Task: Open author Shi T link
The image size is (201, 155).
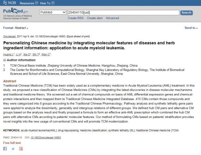Action: (x=36, y=54)
